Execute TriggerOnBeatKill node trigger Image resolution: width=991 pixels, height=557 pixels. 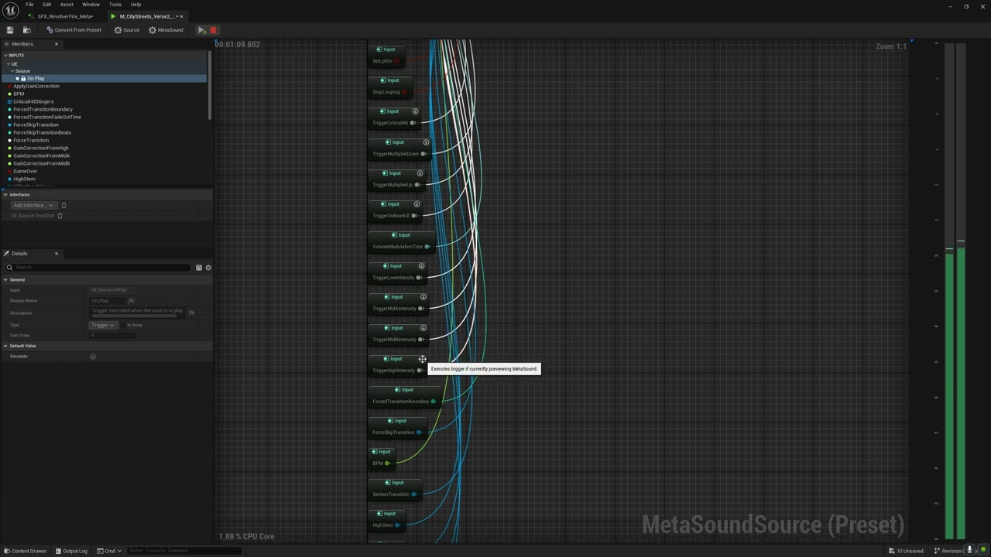(417, 204)
